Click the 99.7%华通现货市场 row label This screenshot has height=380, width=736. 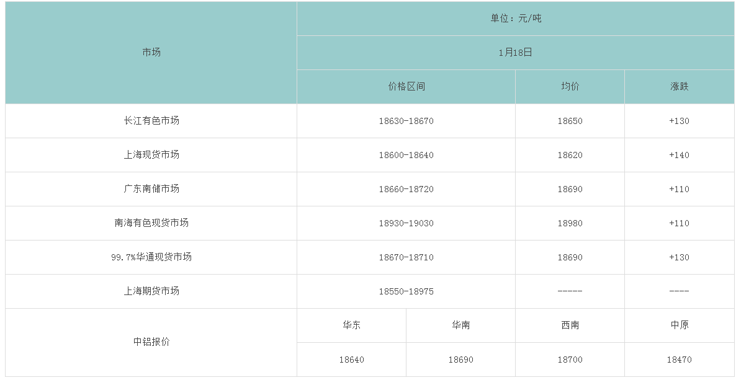(x=151, y=257)
